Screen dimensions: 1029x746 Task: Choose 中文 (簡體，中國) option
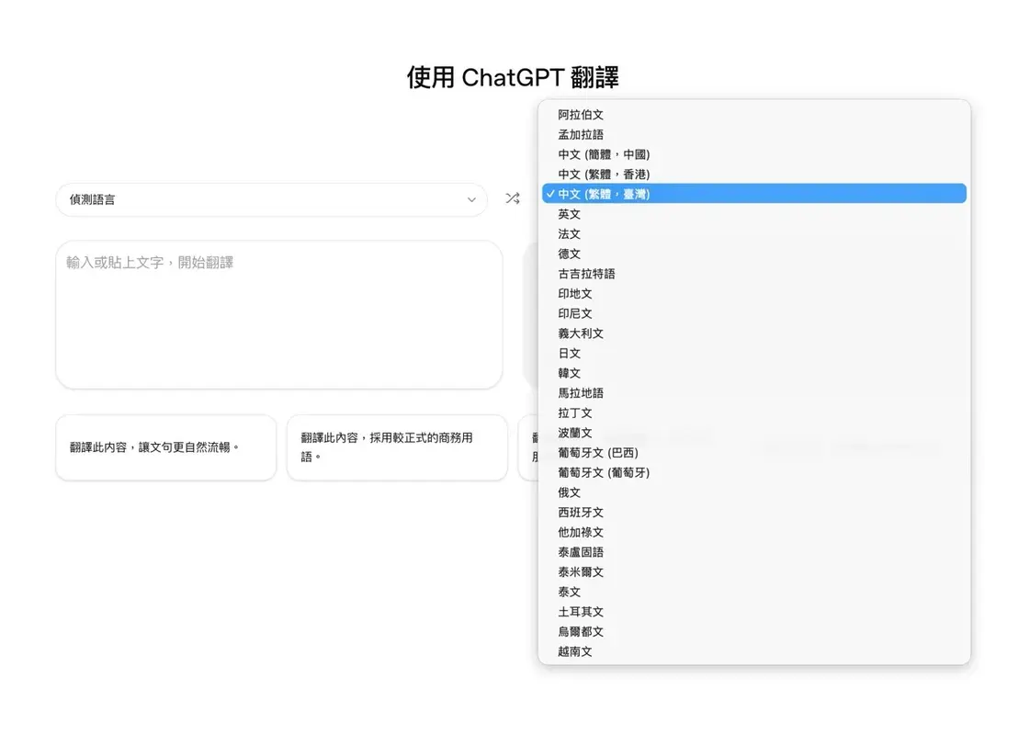tap(754, 154)
